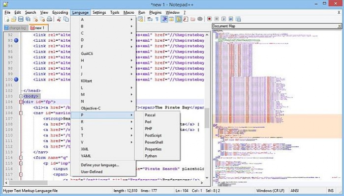The width and height of the screenshot is (344, 196).
Task: Choose Python from the P submenu
Action: (x=157, y=156)
